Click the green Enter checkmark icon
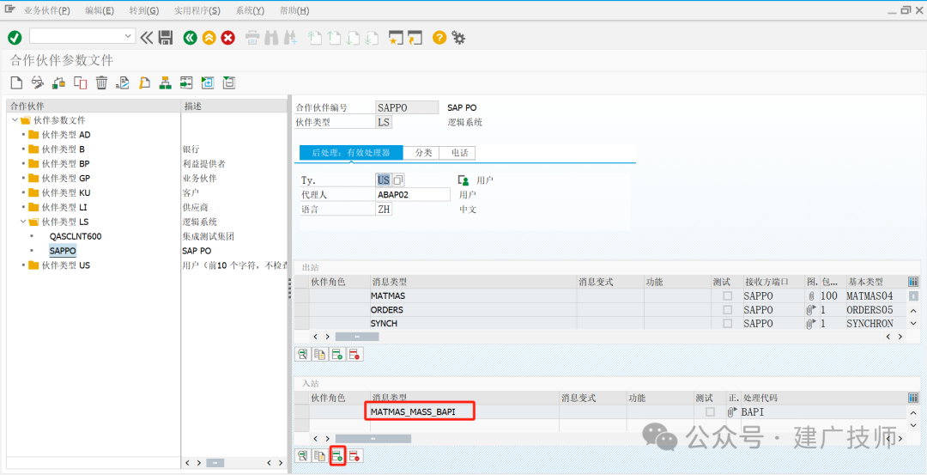The image size is (927, 475). 15,38
